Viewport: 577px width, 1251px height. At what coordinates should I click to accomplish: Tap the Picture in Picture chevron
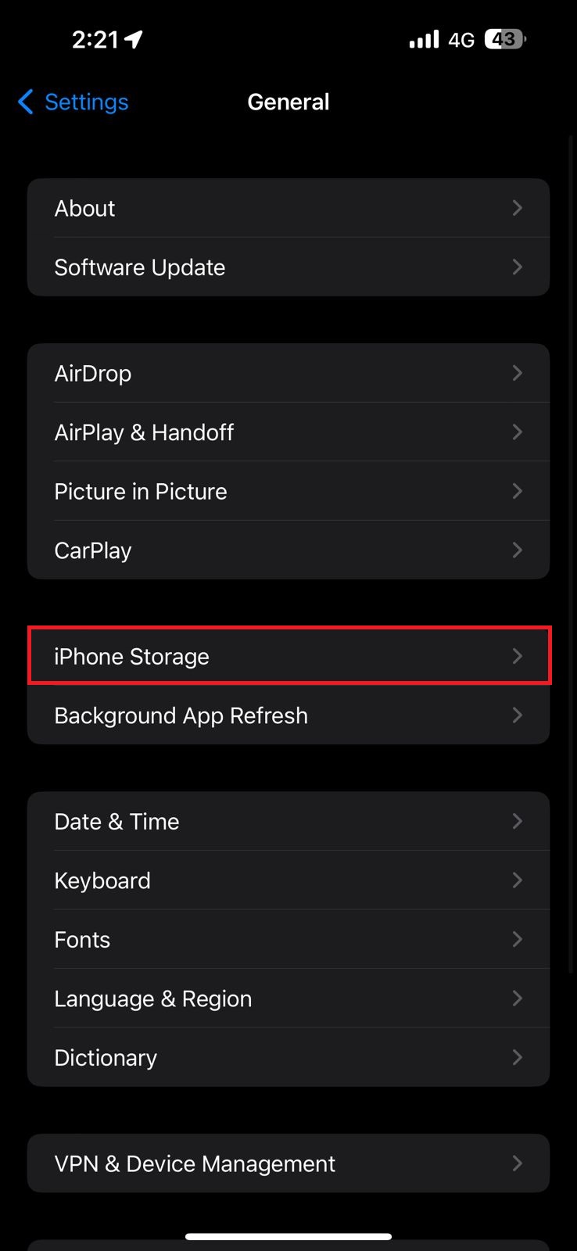point(517,491)
